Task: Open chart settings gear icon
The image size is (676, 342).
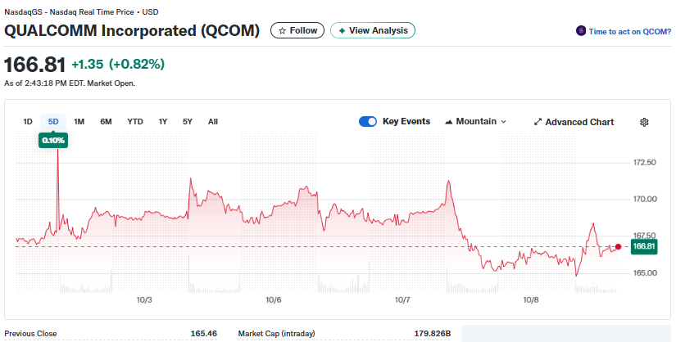Action: pyautogui.click(x=644, y=122)
